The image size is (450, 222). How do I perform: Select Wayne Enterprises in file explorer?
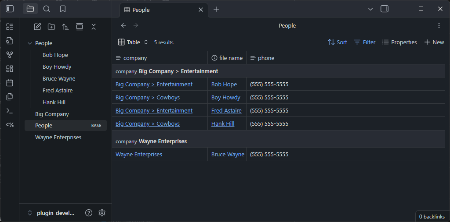[x=58, y=137]
